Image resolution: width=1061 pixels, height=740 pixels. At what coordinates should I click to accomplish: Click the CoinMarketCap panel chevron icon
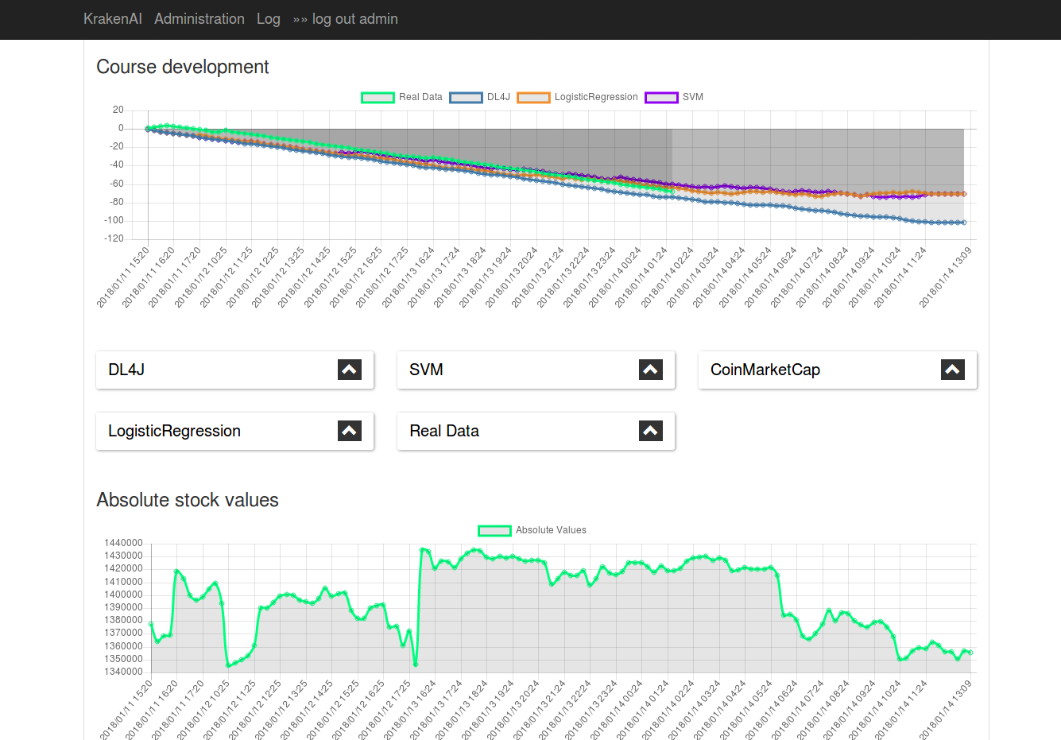point(952,370)
